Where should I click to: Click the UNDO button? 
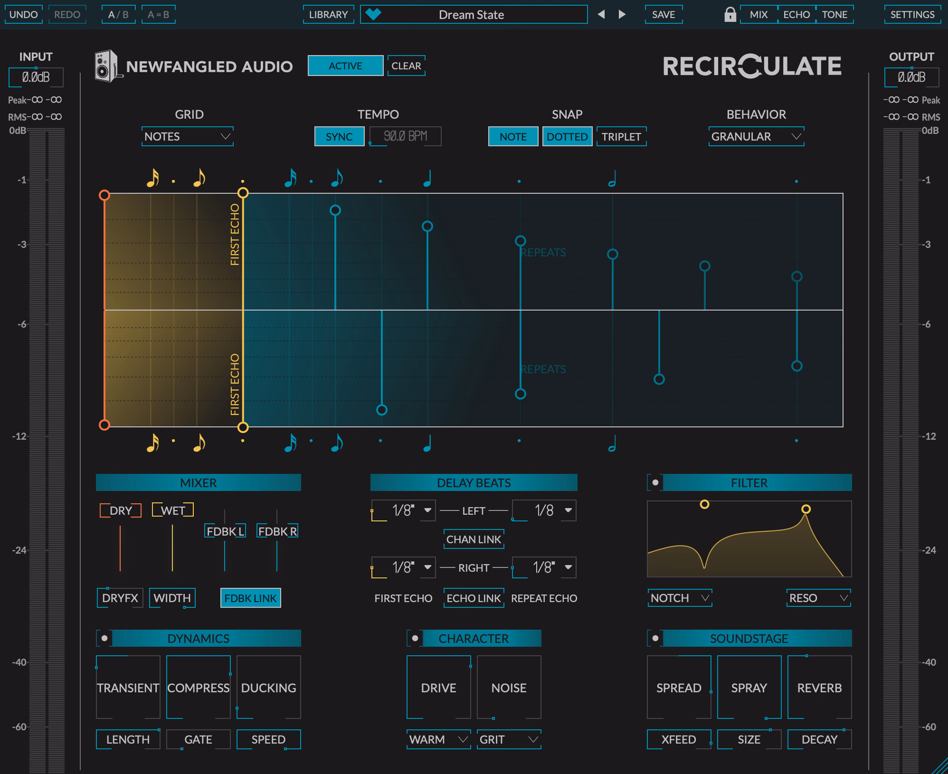point(24,14)
